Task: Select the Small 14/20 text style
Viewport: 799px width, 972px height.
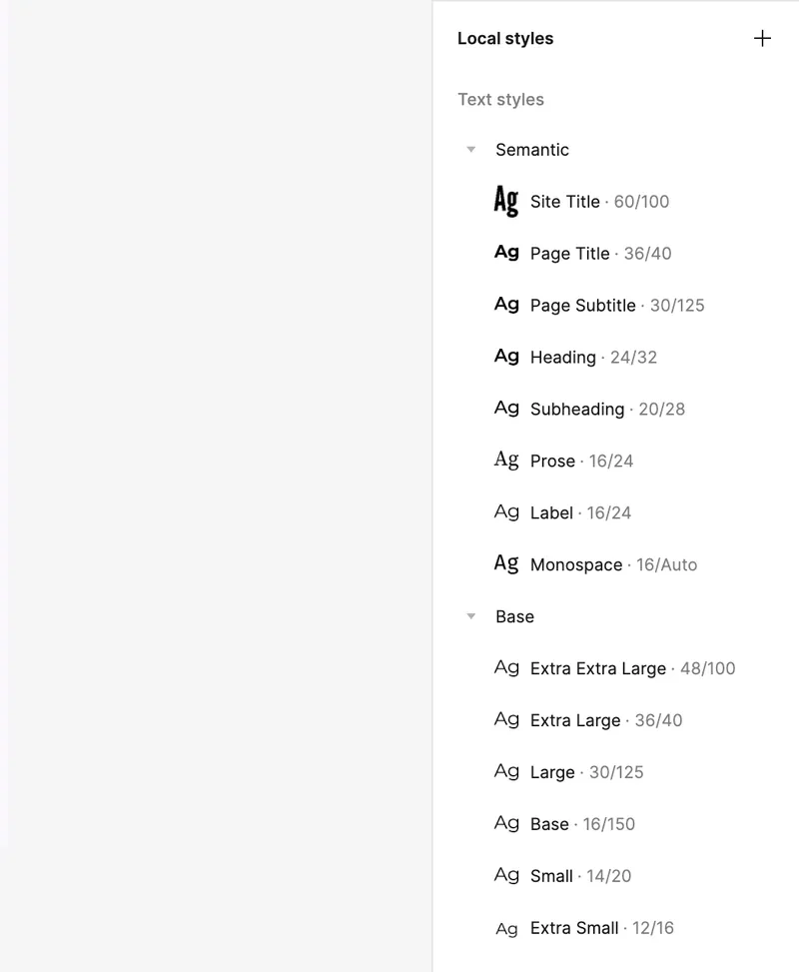Action: [552, 877]
